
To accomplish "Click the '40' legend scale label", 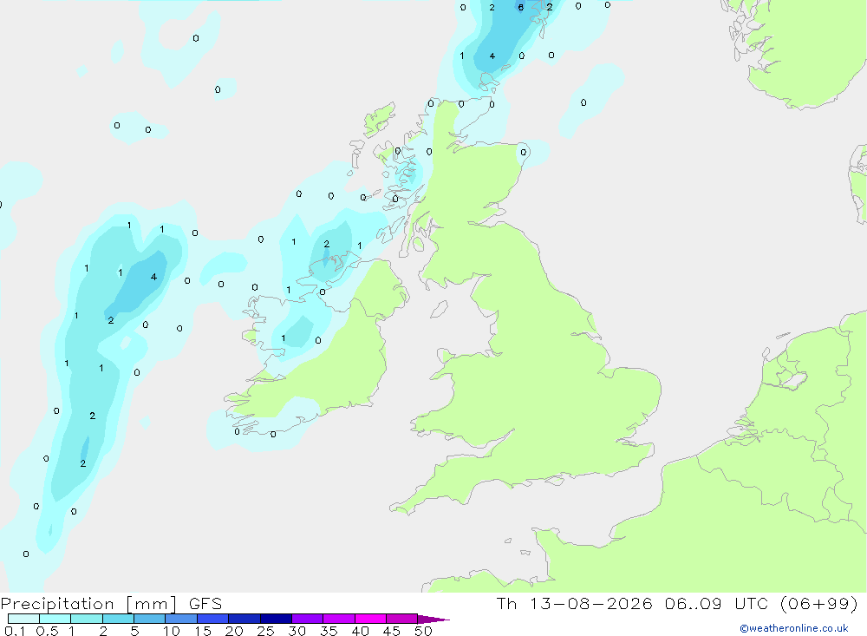I will [360, 631].
